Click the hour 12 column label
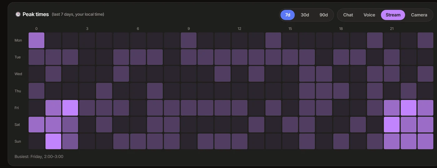The width and height of the screenshot is (437, 168). coord(239,29)
